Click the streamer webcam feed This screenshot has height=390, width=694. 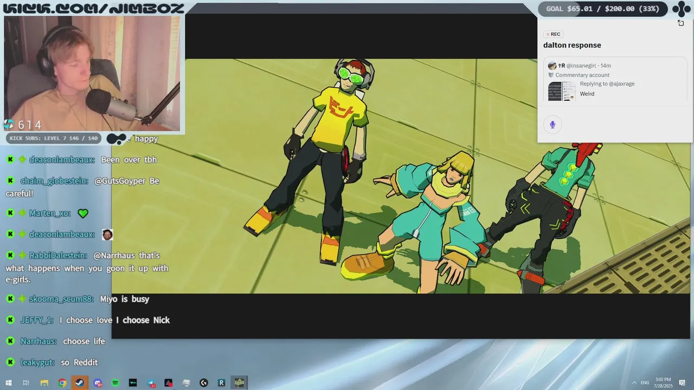click(92, 73)
